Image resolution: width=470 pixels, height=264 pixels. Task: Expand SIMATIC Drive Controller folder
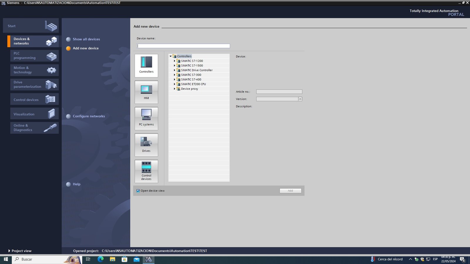[174, 70]
